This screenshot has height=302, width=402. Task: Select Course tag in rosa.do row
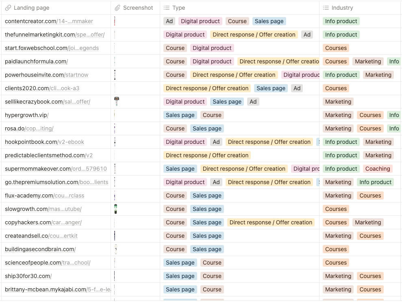click(x=175, y=128)
